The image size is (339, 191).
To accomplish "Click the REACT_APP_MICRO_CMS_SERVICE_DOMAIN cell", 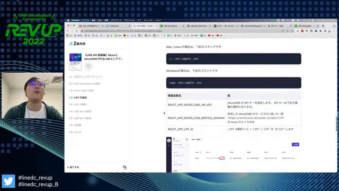I will click(x=196, y=118).
